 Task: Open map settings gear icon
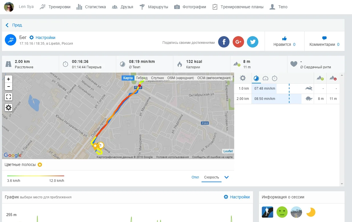point(9,108)
